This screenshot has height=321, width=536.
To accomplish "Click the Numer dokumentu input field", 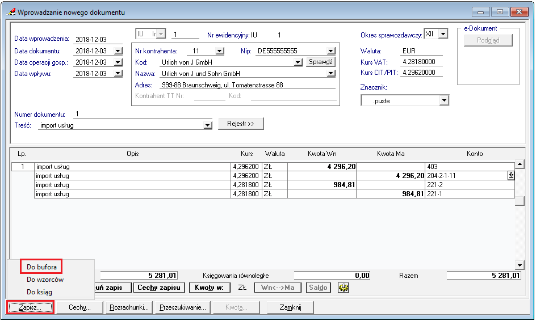I will click(142, 114).
